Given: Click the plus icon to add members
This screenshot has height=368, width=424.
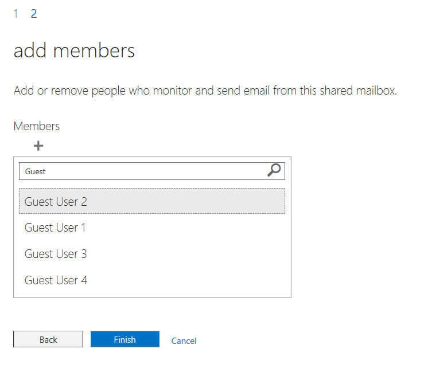Looking at the screenshot, I should click(38, 146).
